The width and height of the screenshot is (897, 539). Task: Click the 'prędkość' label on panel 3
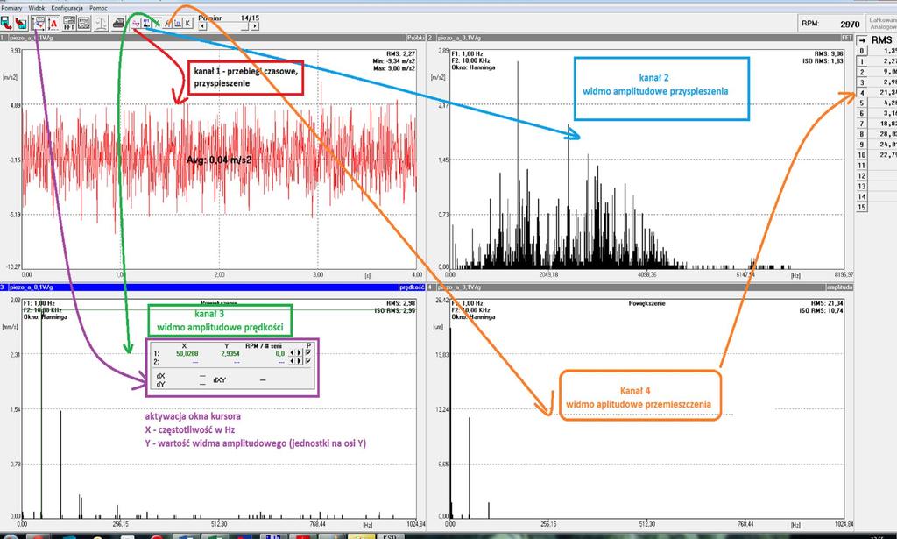click(x=412, y=287)
